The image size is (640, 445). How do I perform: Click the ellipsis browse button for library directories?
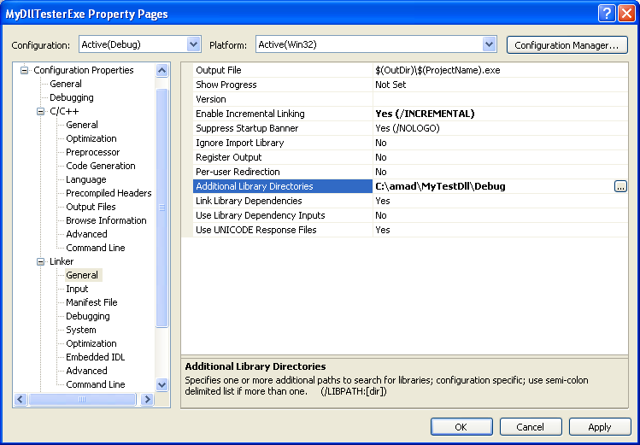click(620, 186)
